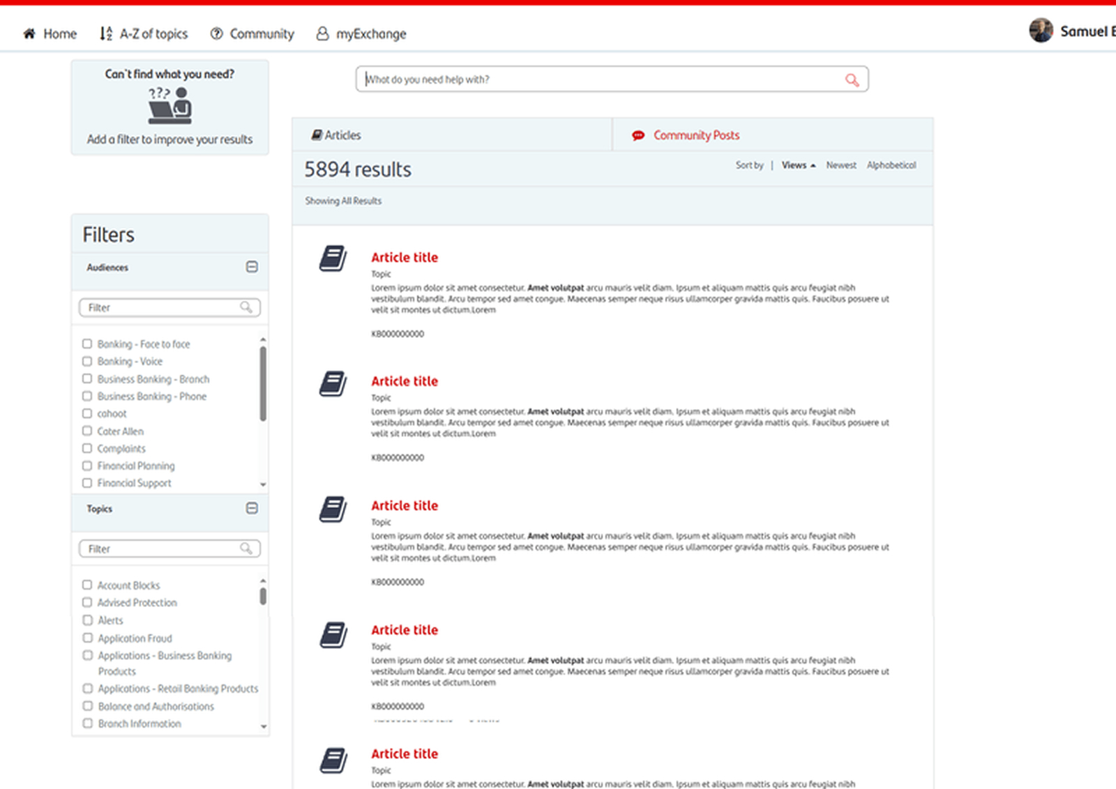The height and width of the screenshot is (789, 1116).
Task: Click the book icon of first article
Action: (x=333, y=259)
